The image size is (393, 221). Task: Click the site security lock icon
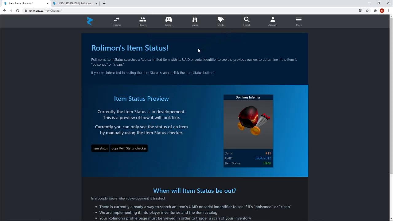coord(26,10)
